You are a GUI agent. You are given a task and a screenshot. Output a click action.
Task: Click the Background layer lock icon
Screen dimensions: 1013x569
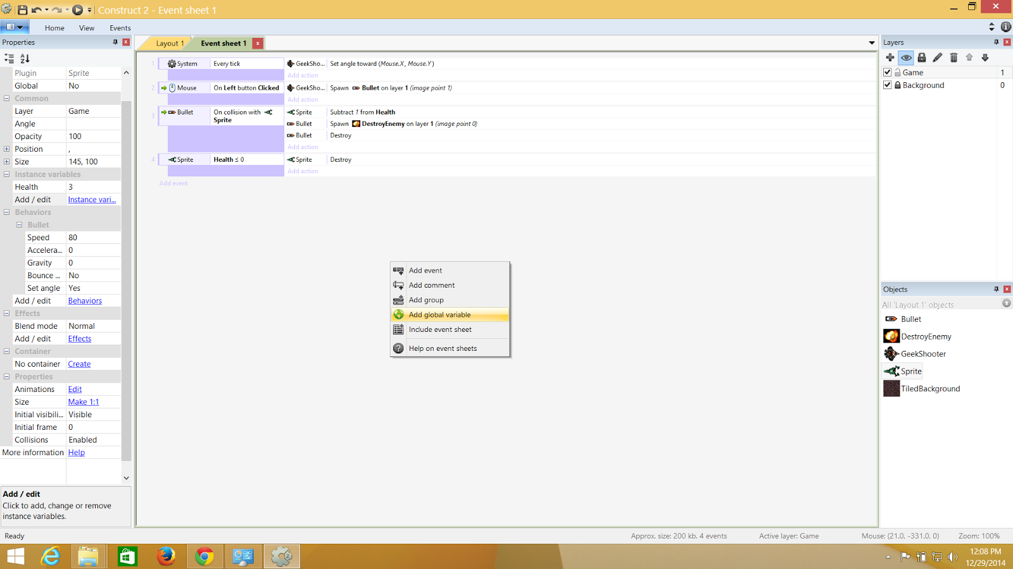[x=898, y=85]
